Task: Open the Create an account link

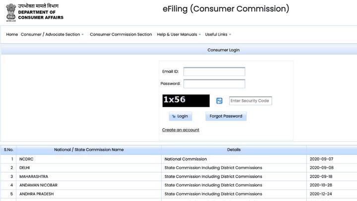Action: pos(180,130)
